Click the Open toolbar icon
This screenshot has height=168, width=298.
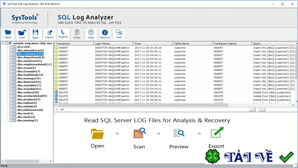(x=8, y=33)
